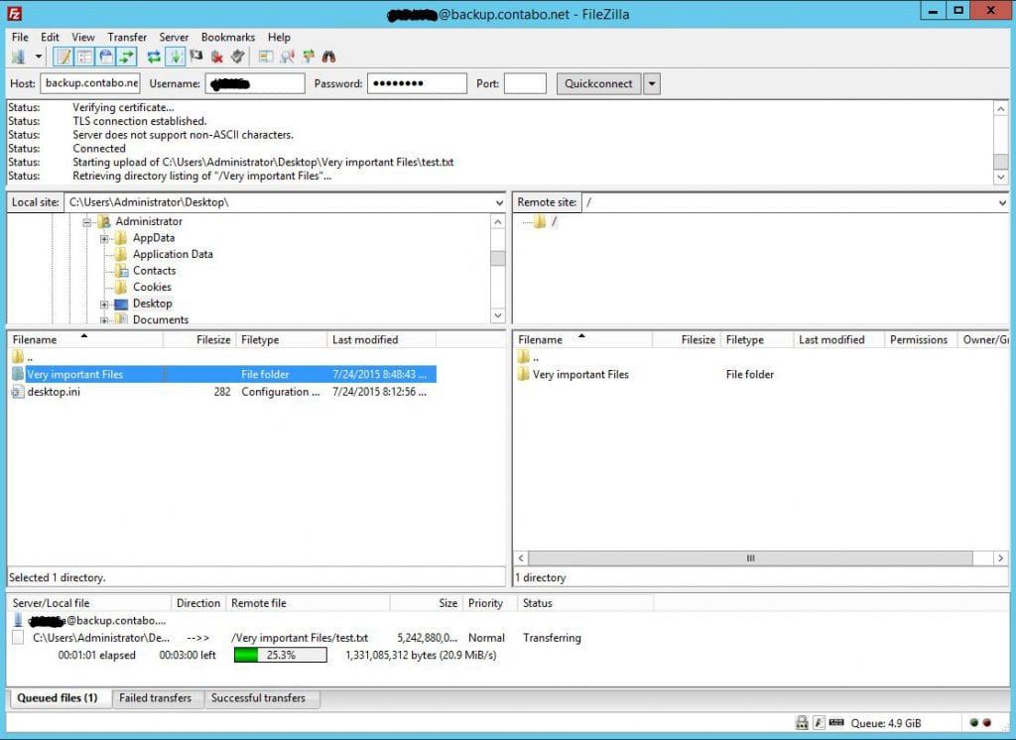The height and width of the screenshot is (740, 1016).
Task: Toggle synchronized browsing icon
Action: 309,57
